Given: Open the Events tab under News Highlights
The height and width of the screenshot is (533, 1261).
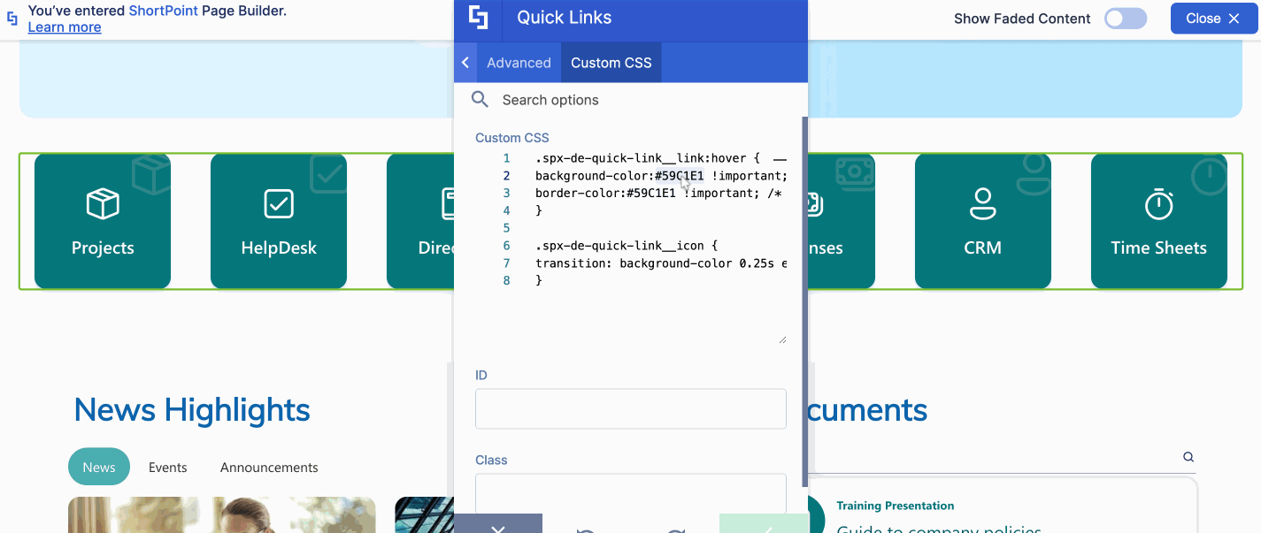Looking at the screenshot, I should 167,467.
